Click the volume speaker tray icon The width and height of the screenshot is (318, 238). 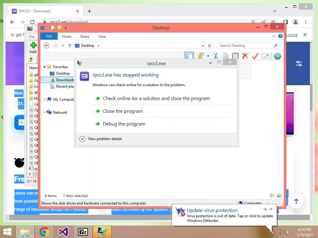click(288, 232)
